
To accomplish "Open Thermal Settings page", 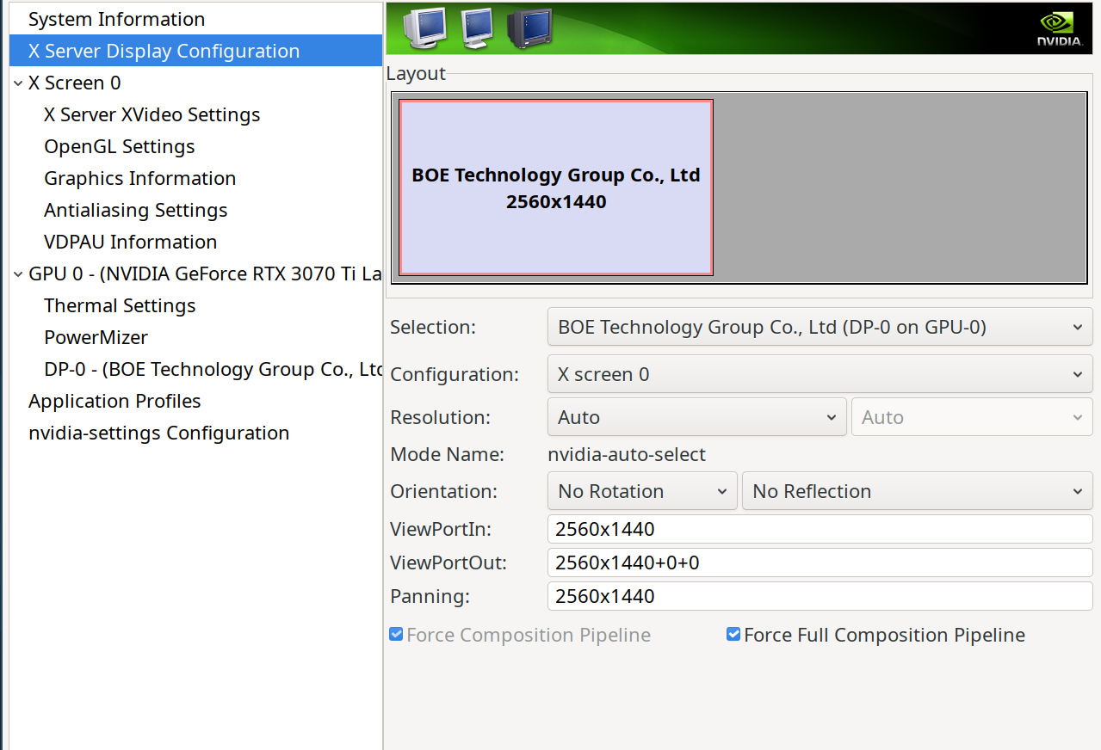I will [120, 305].
